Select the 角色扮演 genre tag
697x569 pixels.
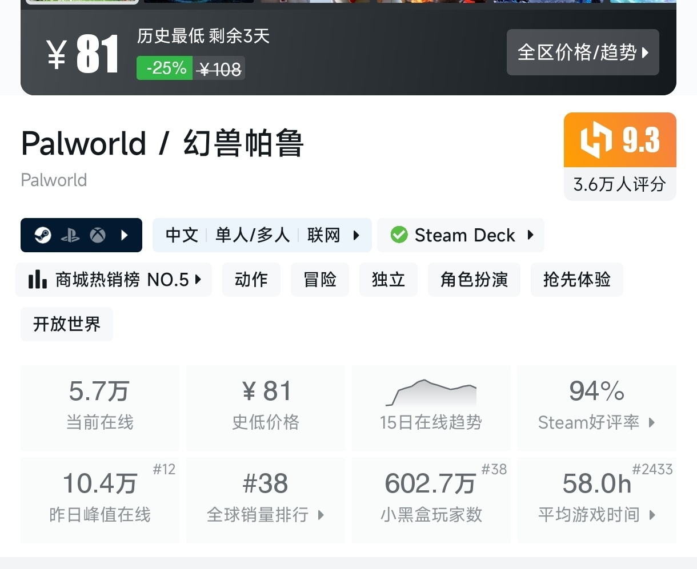click(474, 280)
